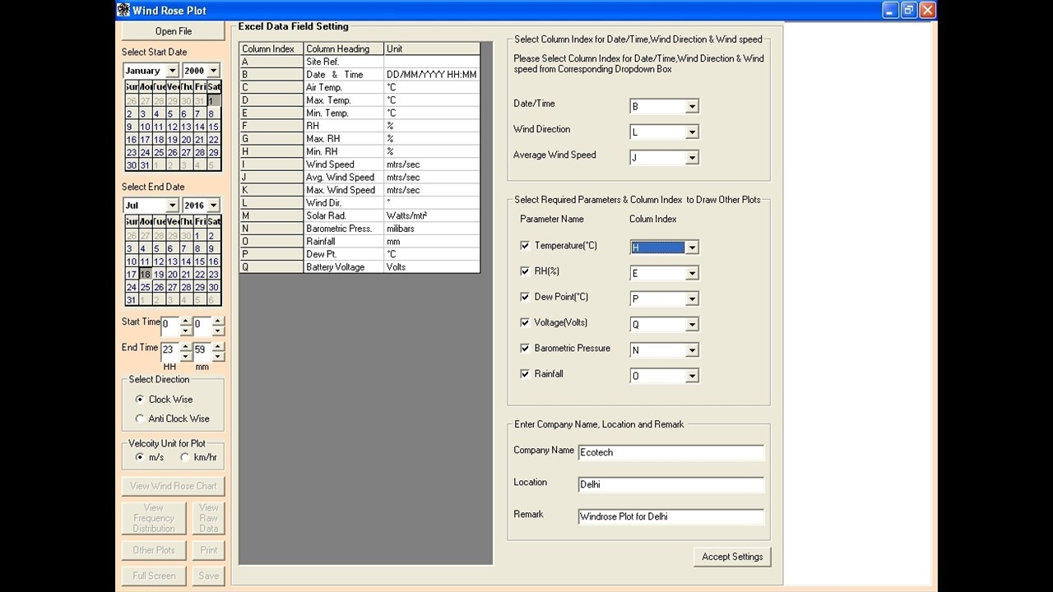Image resolution: width=1053 pixels, height=592 pixels.
Task: Select the Solar Rad. table cell
Action: tap(344, 215)
